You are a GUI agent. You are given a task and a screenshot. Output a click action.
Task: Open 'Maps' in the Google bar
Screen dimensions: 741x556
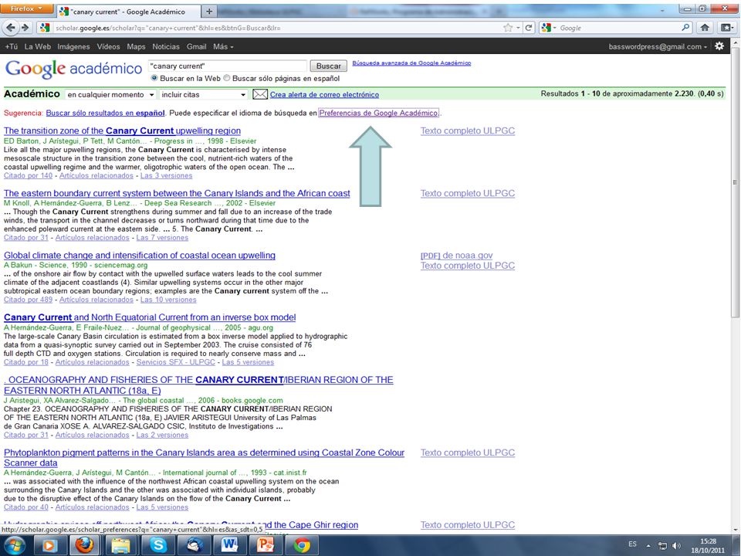[136, 46]
